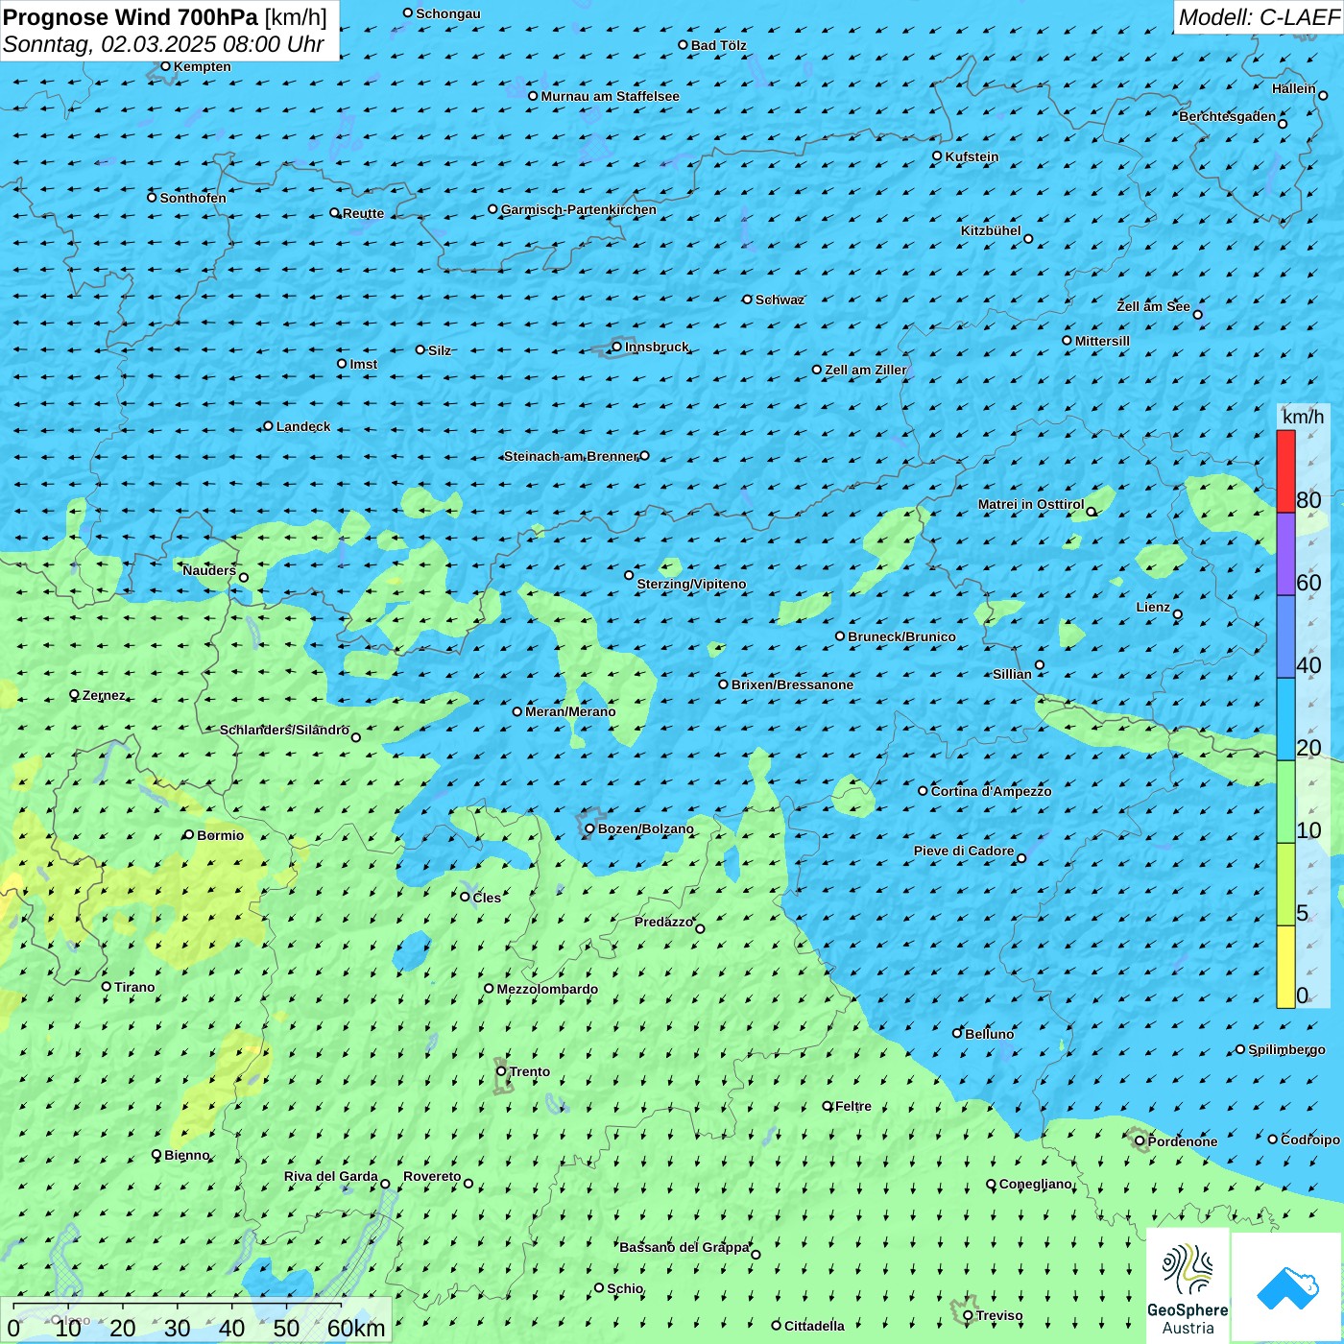Screen dimensions: 1344x1344
Task: Select the Garmisch-Partenkirchen marker circle
Action: [x=492, y=209]
